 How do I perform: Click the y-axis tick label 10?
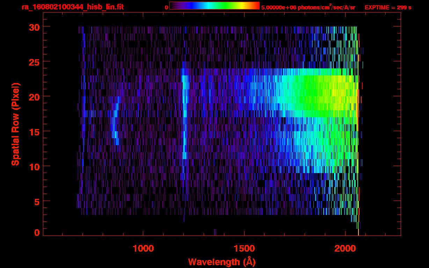coord(34,166)
